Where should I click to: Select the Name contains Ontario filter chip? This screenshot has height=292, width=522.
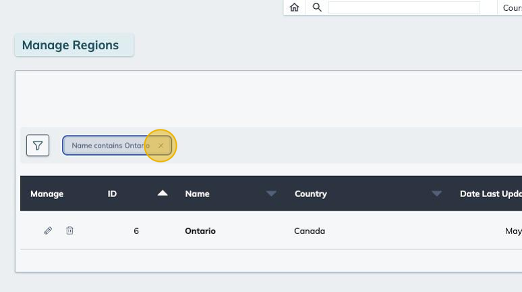pyautogui.click(x=117, y=146)
